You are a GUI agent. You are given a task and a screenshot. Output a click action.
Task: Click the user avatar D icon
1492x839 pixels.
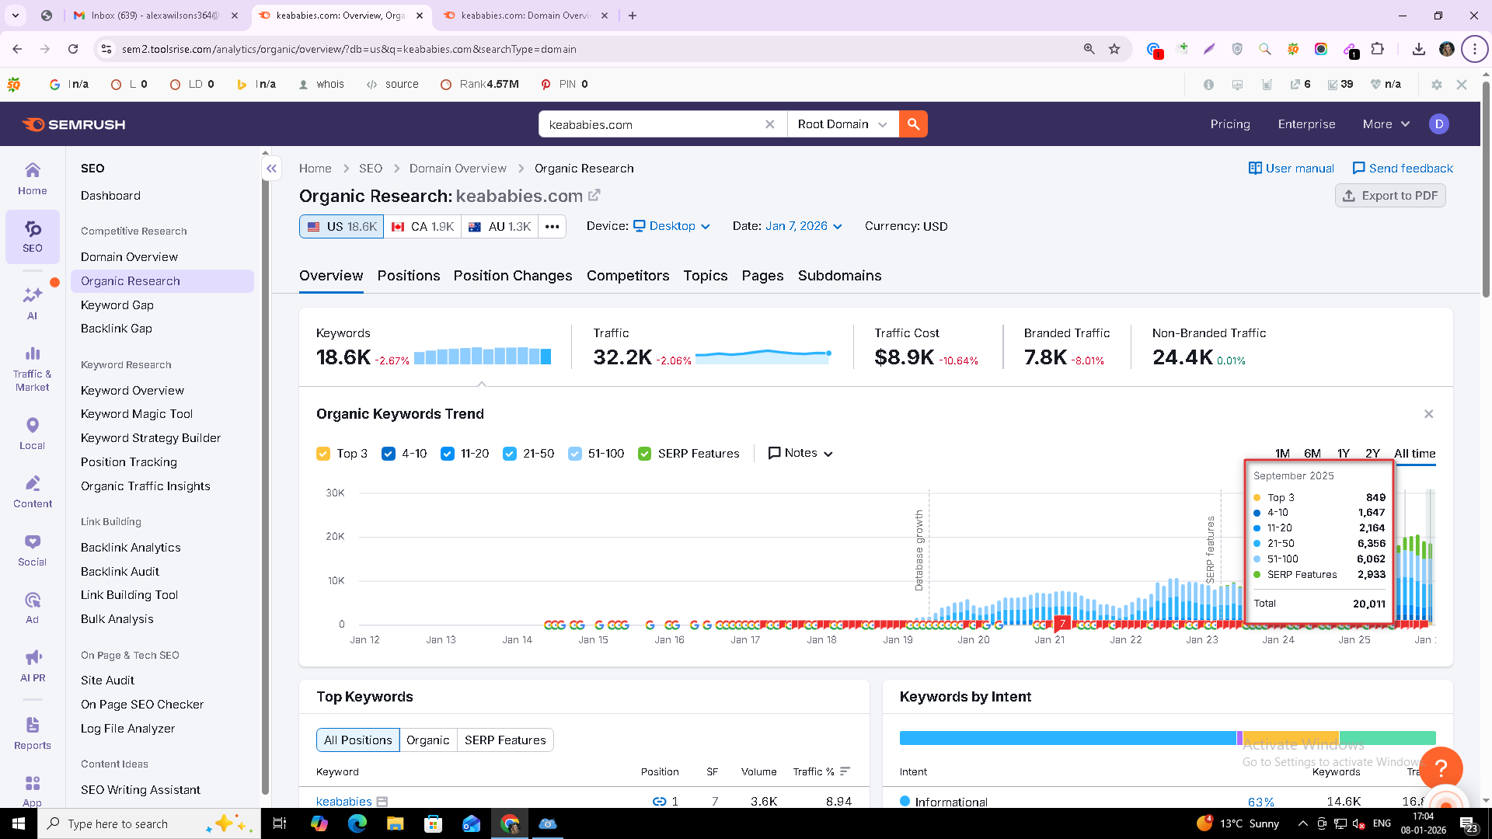(x=1439, y=124)
